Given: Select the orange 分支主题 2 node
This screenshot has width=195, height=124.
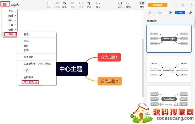Looking at the screenshot, I should 110,81.
